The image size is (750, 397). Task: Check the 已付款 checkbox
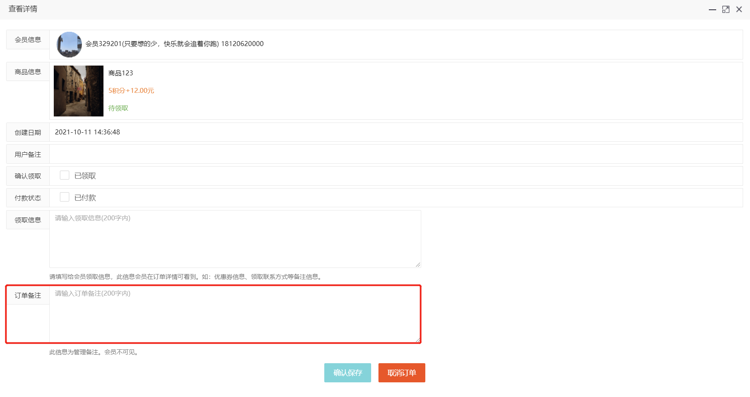point(64,197)
